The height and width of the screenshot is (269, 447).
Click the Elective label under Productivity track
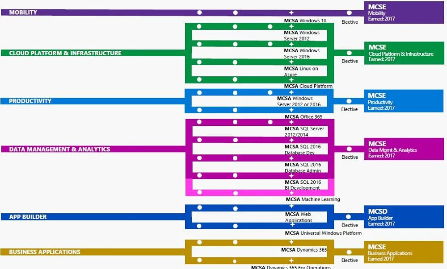[x=349, y=109]
